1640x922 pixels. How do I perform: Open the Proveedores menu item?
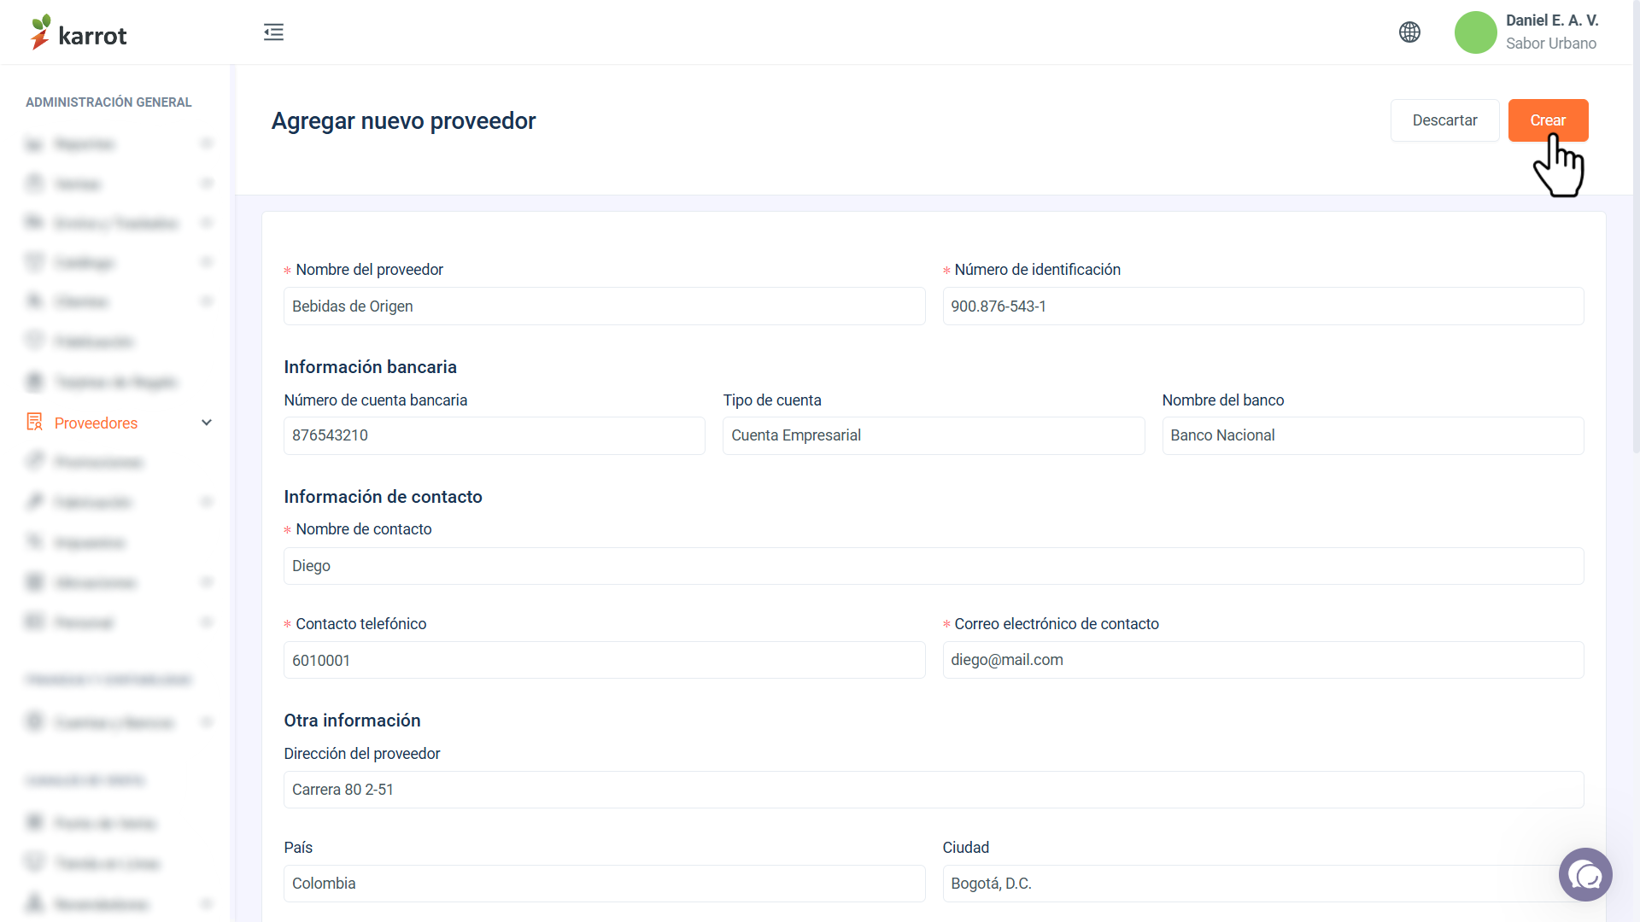coord(96,423)
